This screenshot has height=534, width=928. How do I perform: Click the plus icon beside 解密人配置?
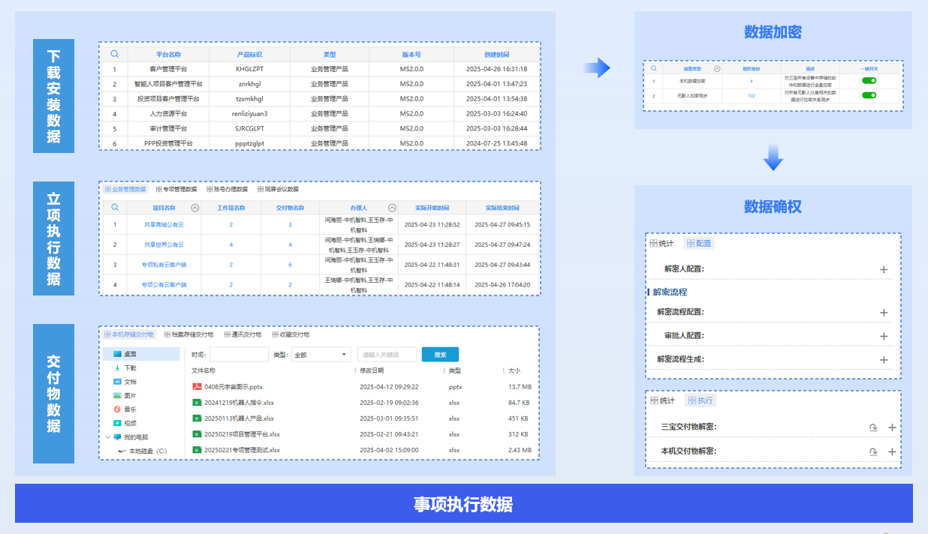click(x=884, y=269)
